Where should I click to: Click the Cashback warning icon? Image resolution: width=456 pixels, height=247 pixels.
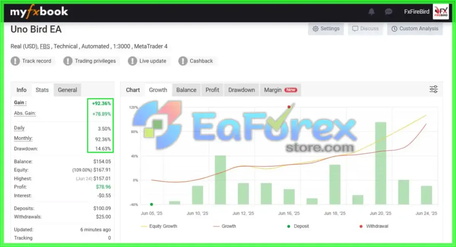(x=183, y=61)
